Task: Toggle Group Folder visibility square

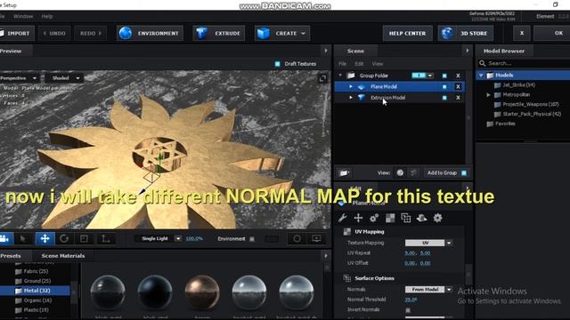Action: (444, 76)
